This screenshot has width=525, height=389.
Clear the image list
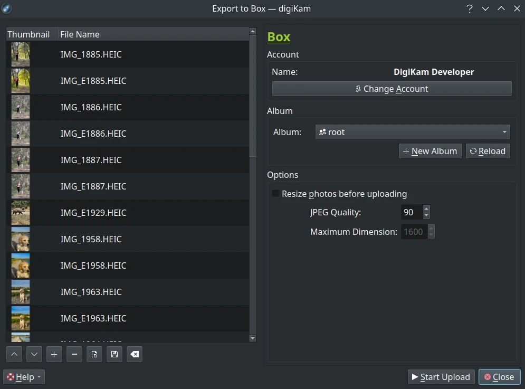[135, 355]
